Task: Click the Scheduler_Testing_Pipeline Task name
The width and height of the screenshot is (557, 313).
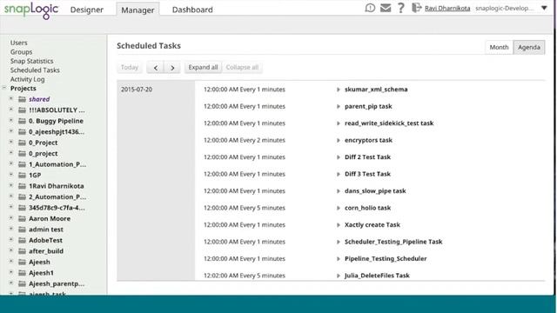Action: pyautogui.click(x=393, y=242)
